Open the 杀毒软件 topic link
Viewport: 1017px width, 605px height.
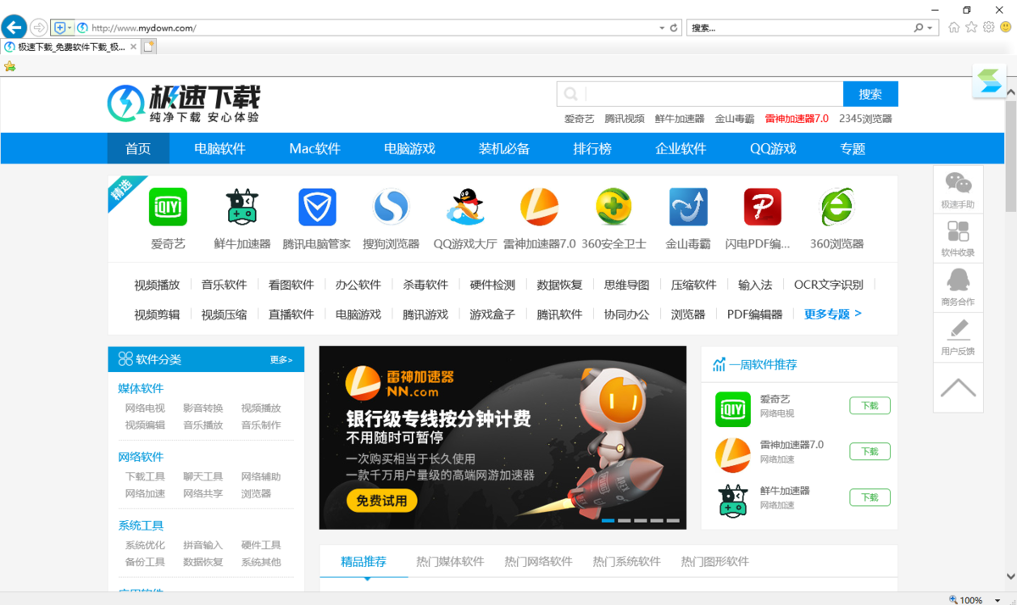[x=425, y=285]
